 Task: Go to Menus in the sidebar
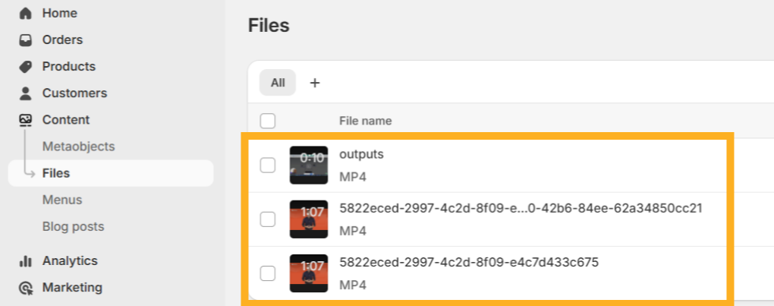(x=62, y=200)
